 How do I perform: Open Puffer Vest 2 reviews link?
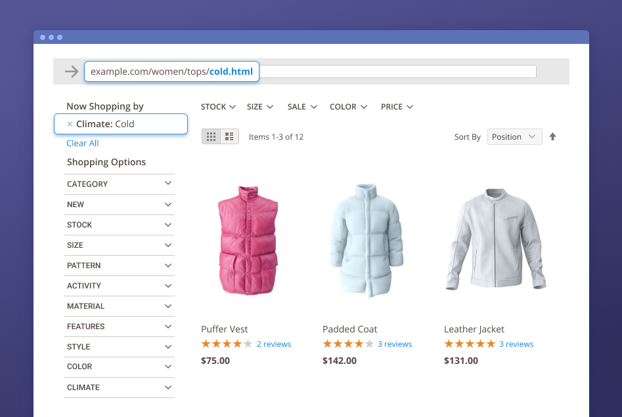point(274,344)
